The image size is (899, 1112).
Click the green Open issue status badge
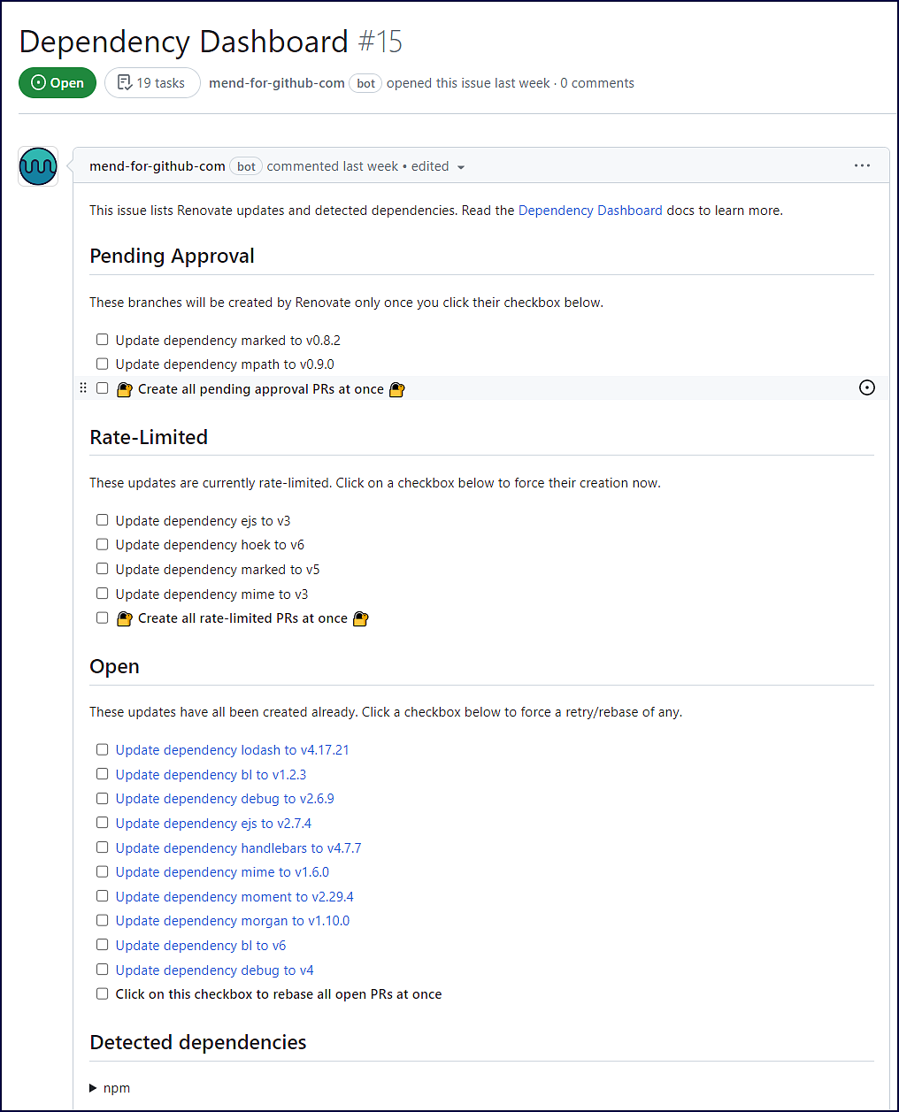click(58, 83)
